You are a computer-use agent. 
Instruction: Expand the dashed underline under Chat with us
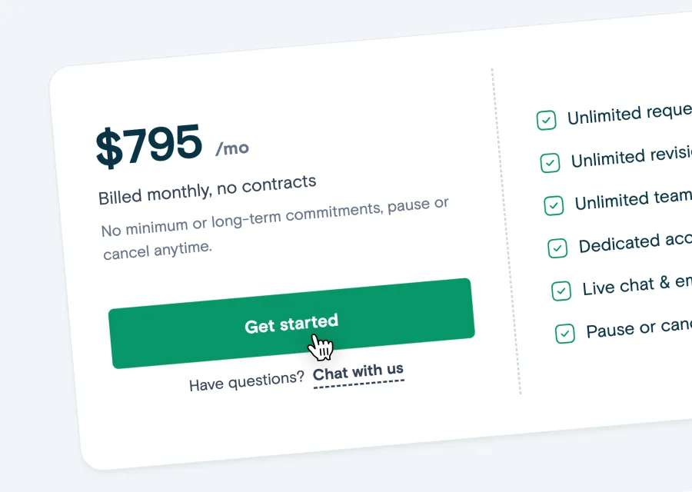point(358,385)
